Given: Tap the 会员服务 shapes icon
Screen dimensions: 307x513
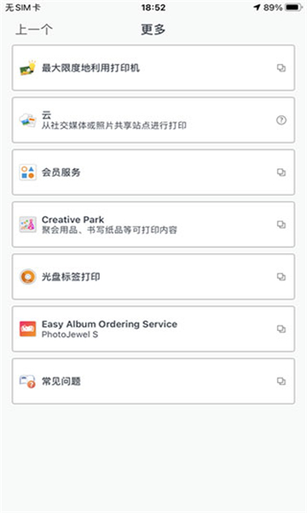Looking at the screenshot, I should coord(28,173).
